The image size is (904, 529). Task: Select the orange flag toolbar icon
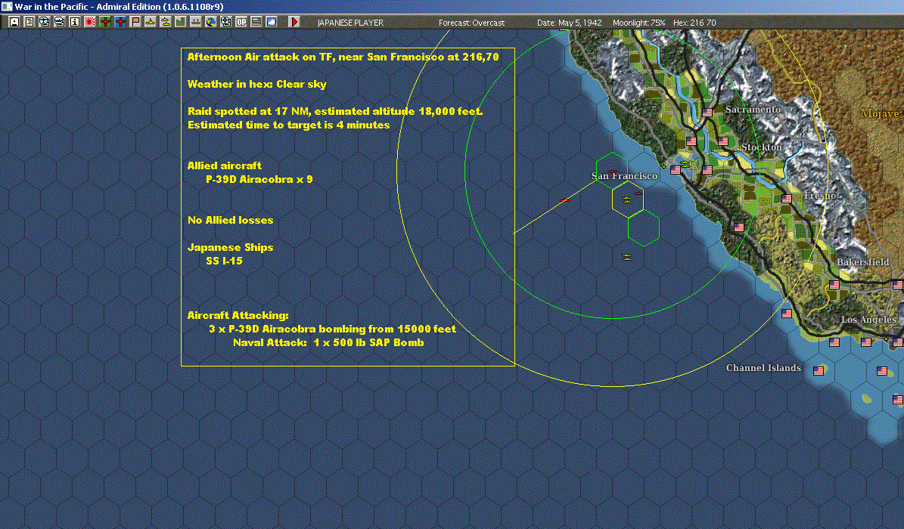point(135,22)
